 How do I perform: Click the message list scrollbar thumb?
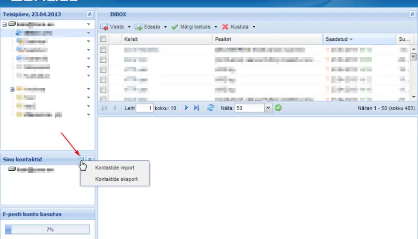point(414,57)
